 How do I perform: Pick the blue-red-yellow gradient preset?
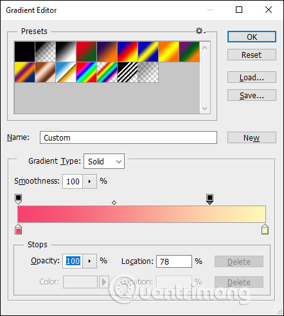pyautogui.click(x=127, y=51)
